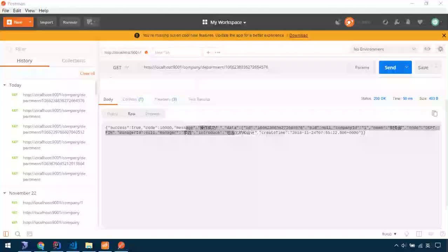Click Clear all history link

point(87,73)
